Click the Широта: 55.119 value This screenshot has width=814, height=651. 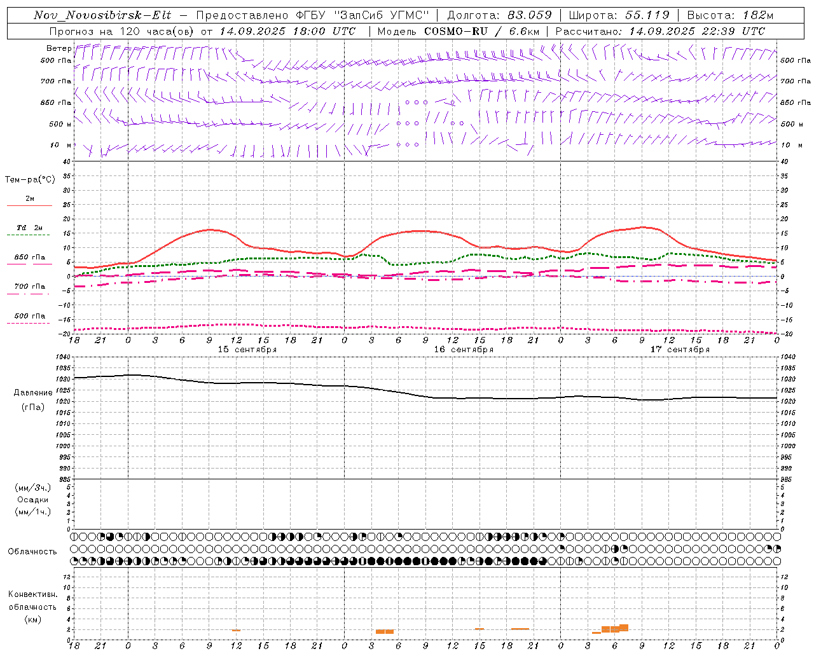[x=619, y=15]
